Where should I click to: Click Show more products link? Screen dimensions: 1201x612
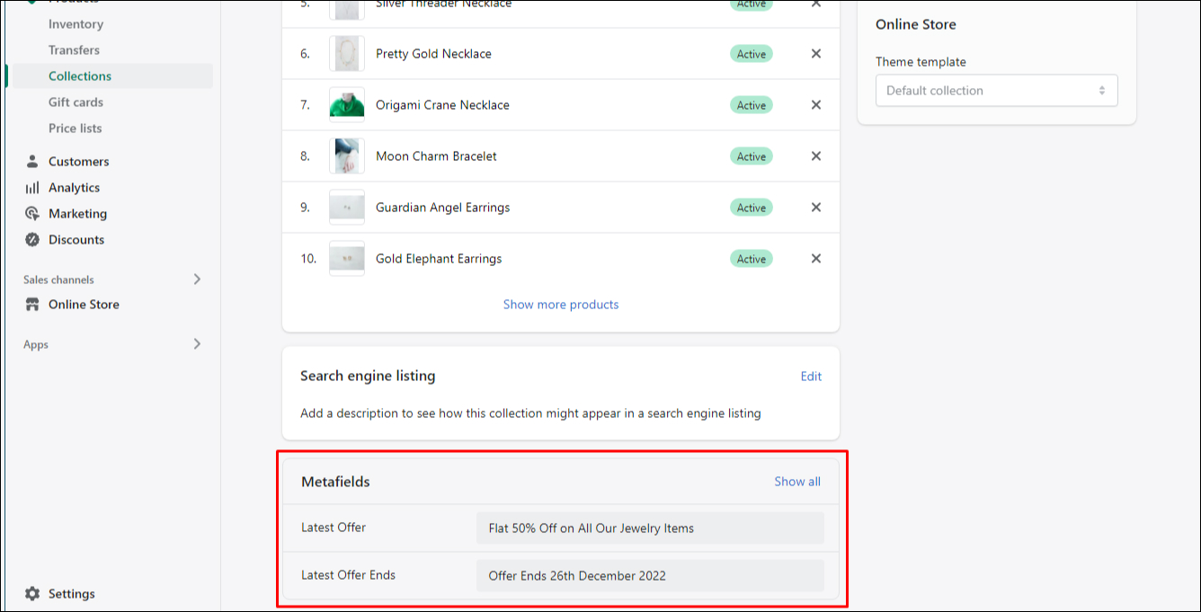point(561,305)
